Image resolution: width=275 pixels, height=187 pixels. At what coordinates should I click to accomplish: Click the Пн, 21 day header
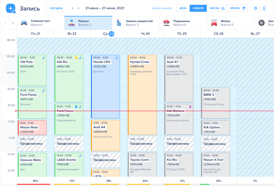point(35,34)
